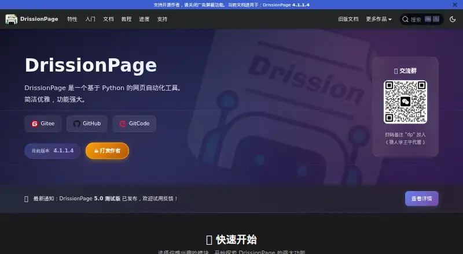
Task: Click the 简洁优雅，功能强大 tagline
Action: click(55, 100)
